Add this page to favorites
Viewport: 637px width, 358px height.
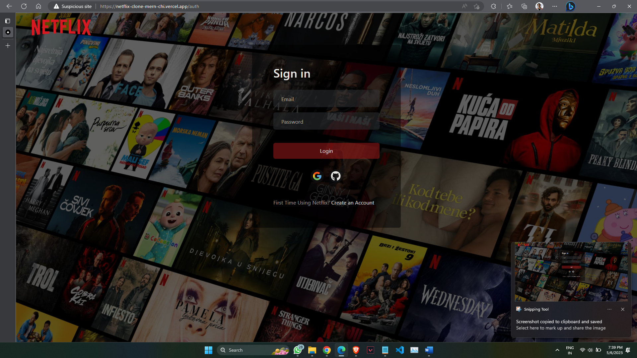(476, 6)
